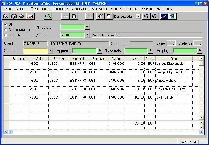This screenshot has height=145, width=209.
Task: Click the scissors cut toolbar icon
Action: (x=90, y=16)
